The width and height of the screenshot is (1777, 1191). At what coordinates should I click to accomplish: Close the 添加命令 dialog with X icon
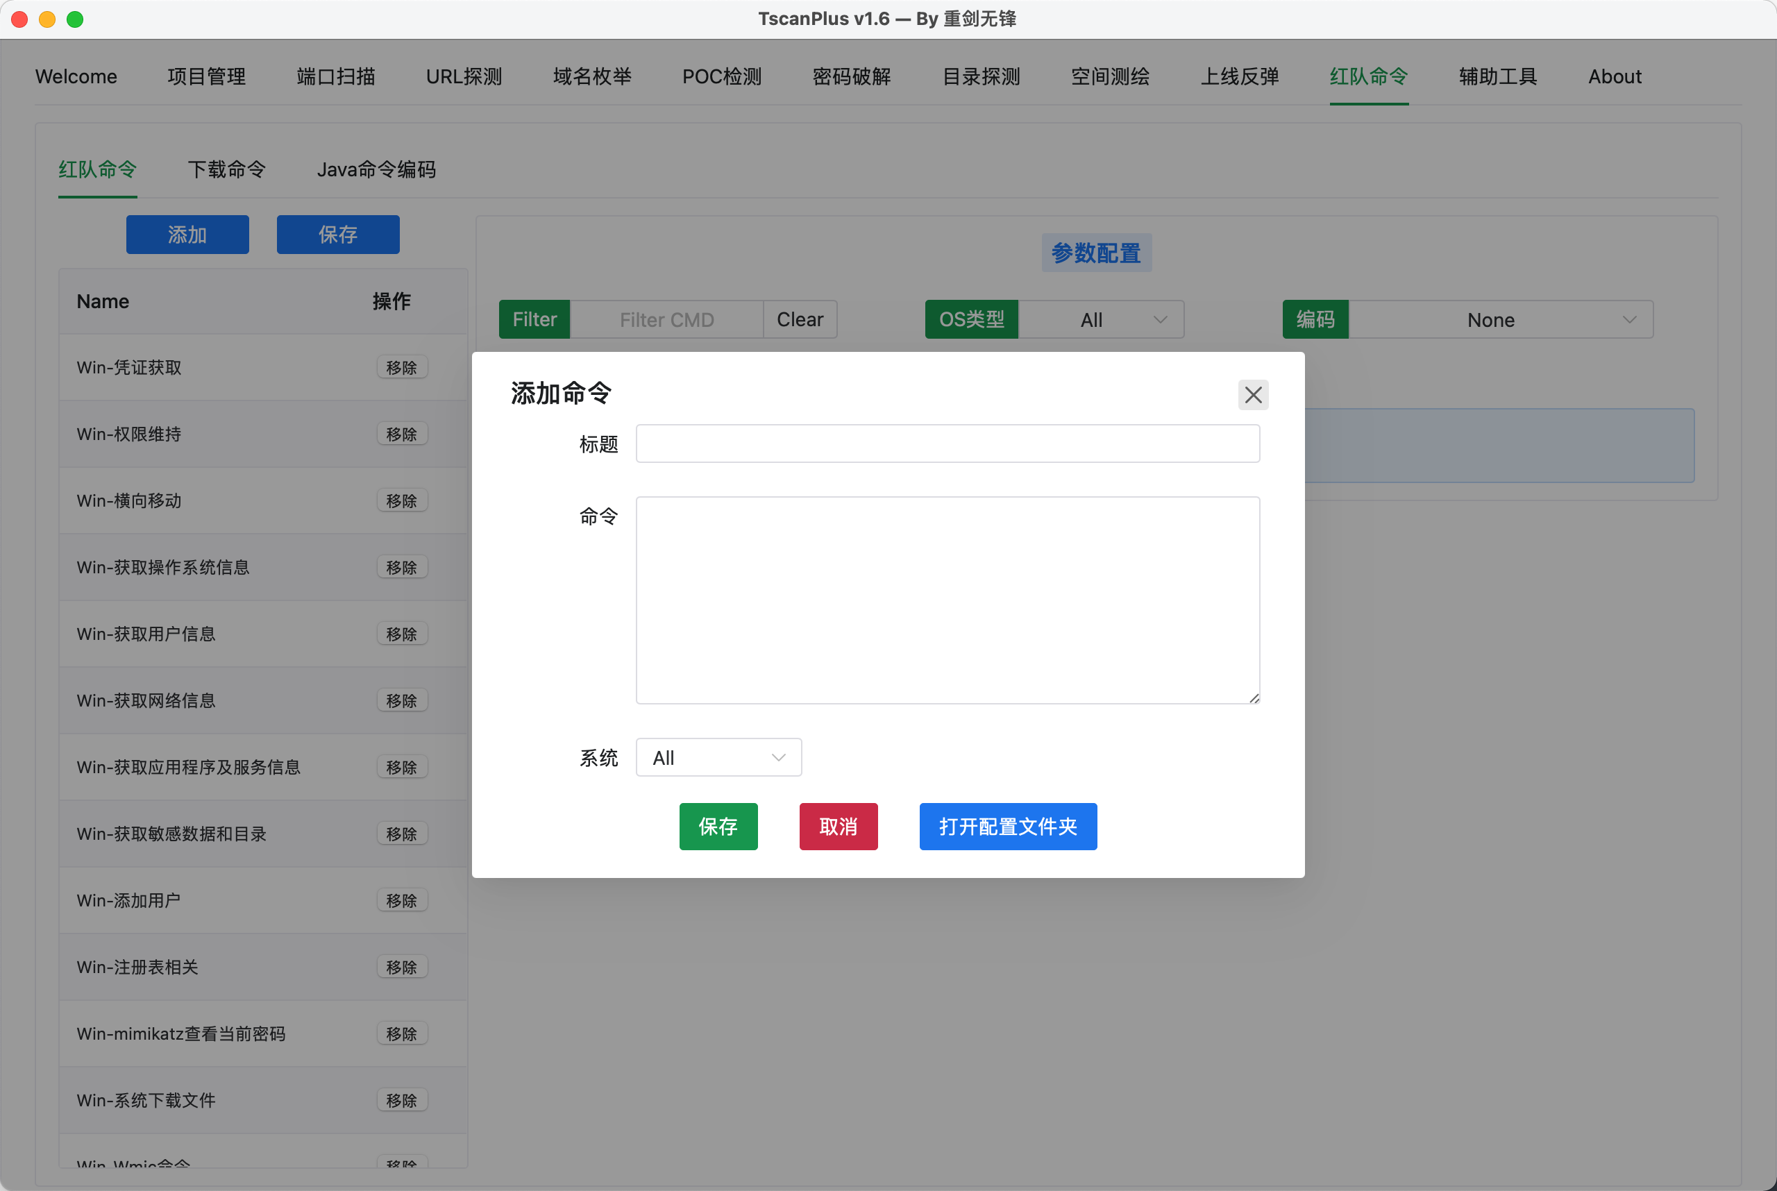(1253, 395)
